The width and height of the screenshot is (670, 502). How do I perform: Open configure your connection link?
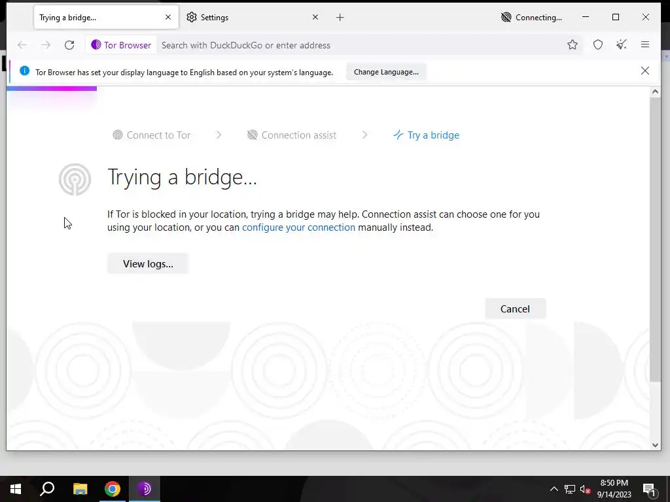pos(298,227)
